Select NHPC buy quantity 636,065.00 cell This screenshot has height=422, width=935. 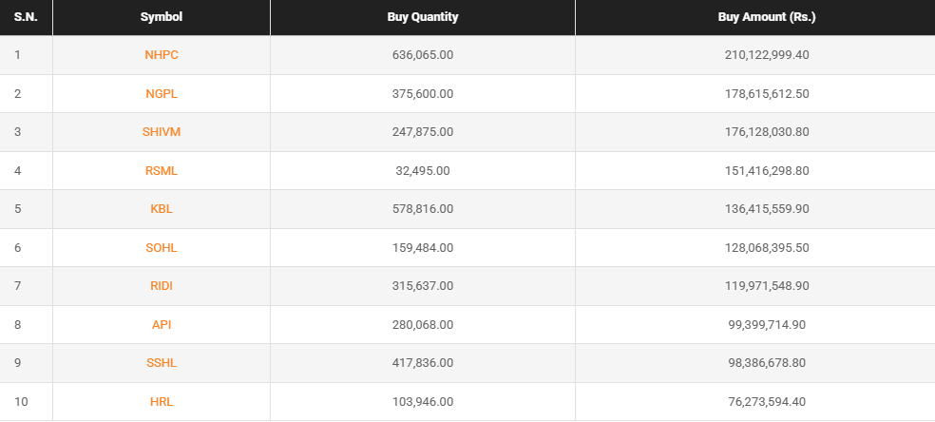[x=423, y=55]
